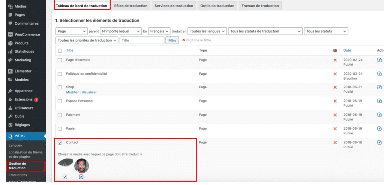Toggle the select-all checkbox beside Title
The image size is (384, 185).
[x=60, y=51]
